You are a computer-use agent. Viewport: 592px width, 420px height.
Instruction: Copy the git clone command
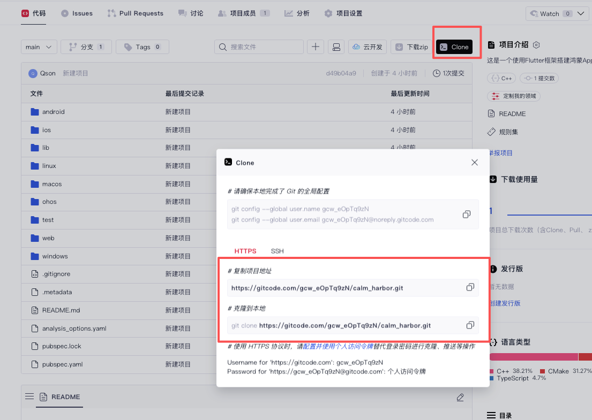470,325
